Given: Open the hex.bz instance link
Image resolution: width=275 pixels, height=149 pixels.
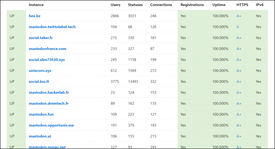Looking at the screenshot, I should [x=35, y=16].
